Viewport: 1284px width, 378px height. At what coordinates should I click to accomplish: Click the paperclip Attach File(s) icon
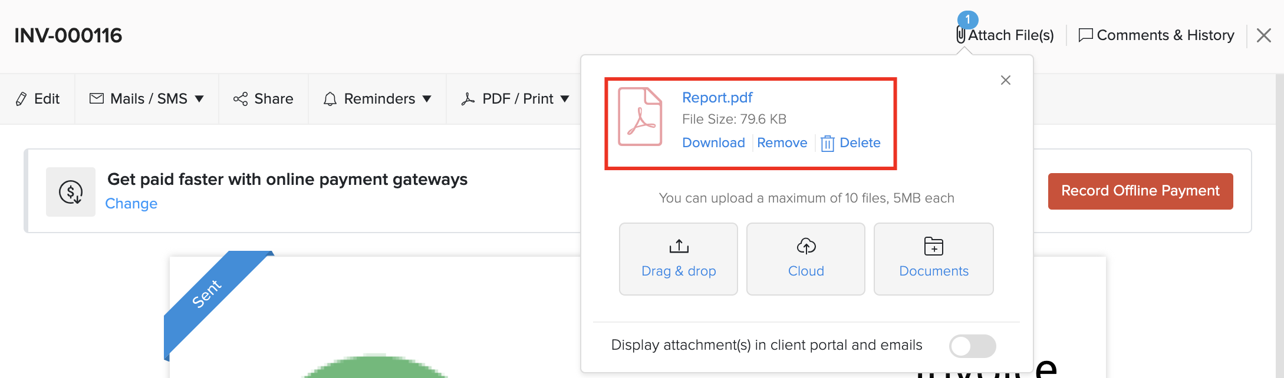point(961,35)
